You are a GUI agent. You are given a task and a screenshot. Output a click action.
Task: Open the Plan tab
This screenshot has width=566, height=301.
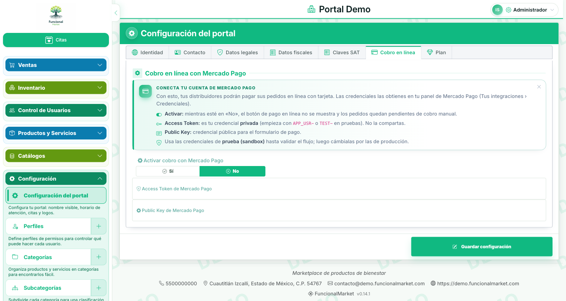[x=436, y=52]
